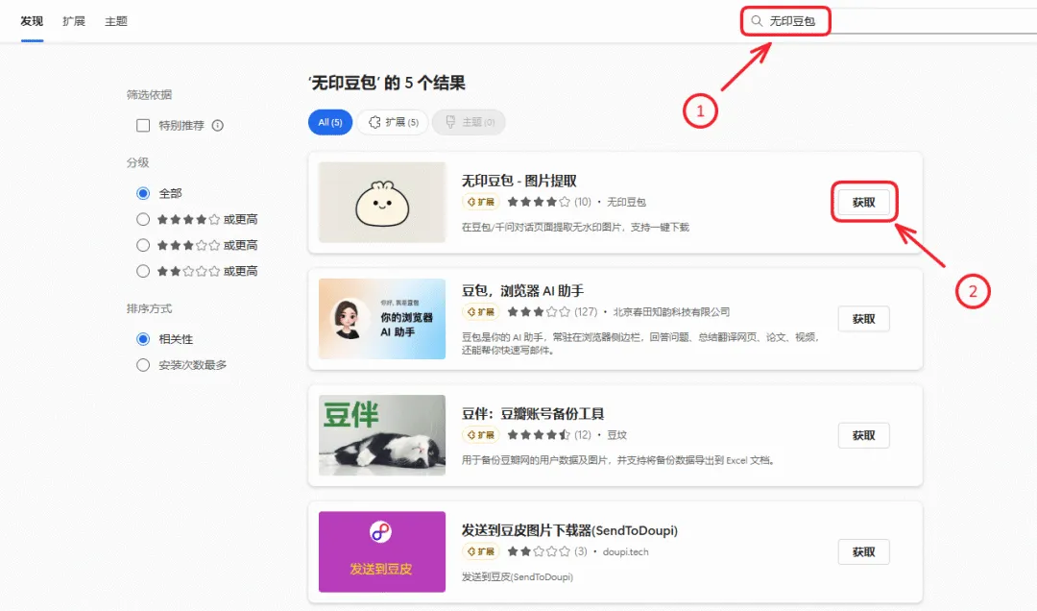Open the 发送到豆皮图片下载器 title
The width and height of the screenshot is (1037, 611).
pyautogui.click(x=569, y=530)
